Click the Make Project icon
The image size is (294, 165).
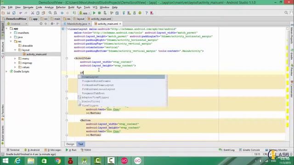tap(74, 13)
